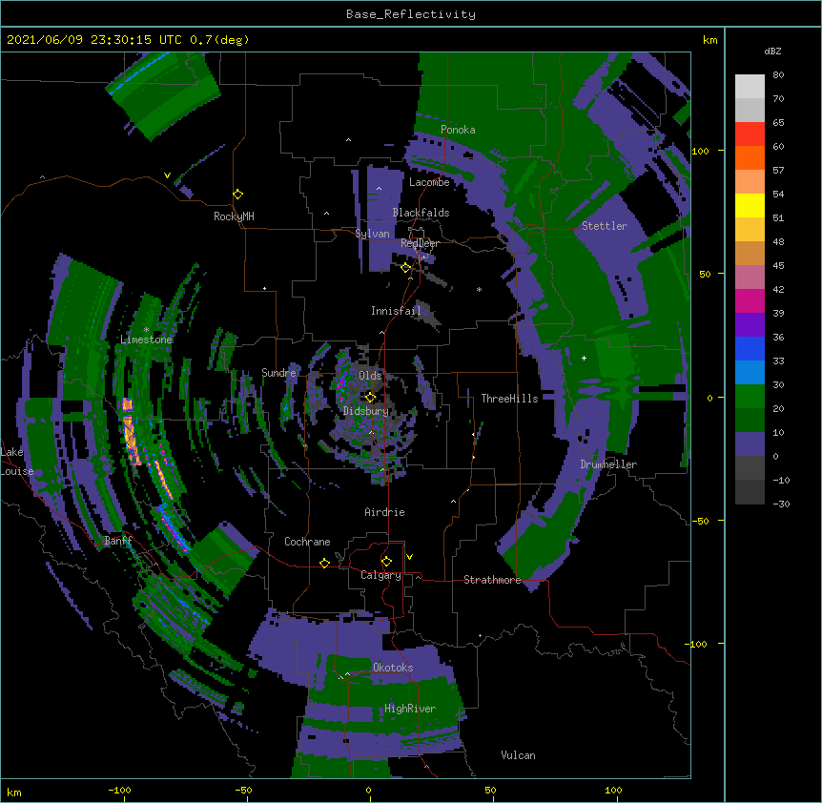Click the Okotoks city label
The height and width of the screenshot is (803, 822).
393,668
